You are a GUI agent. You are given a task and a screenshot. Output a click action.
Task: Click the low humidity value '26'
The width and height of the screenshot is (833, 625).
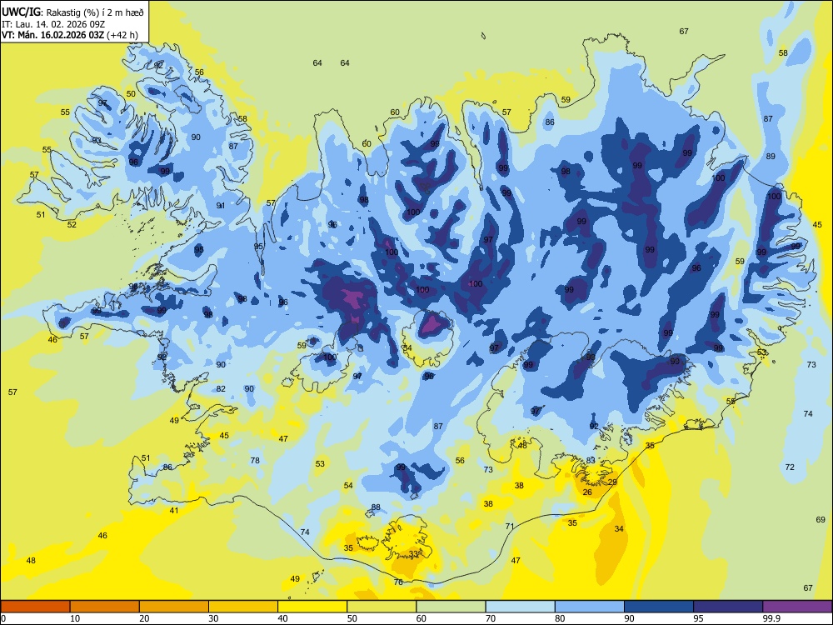pos(587,492)
